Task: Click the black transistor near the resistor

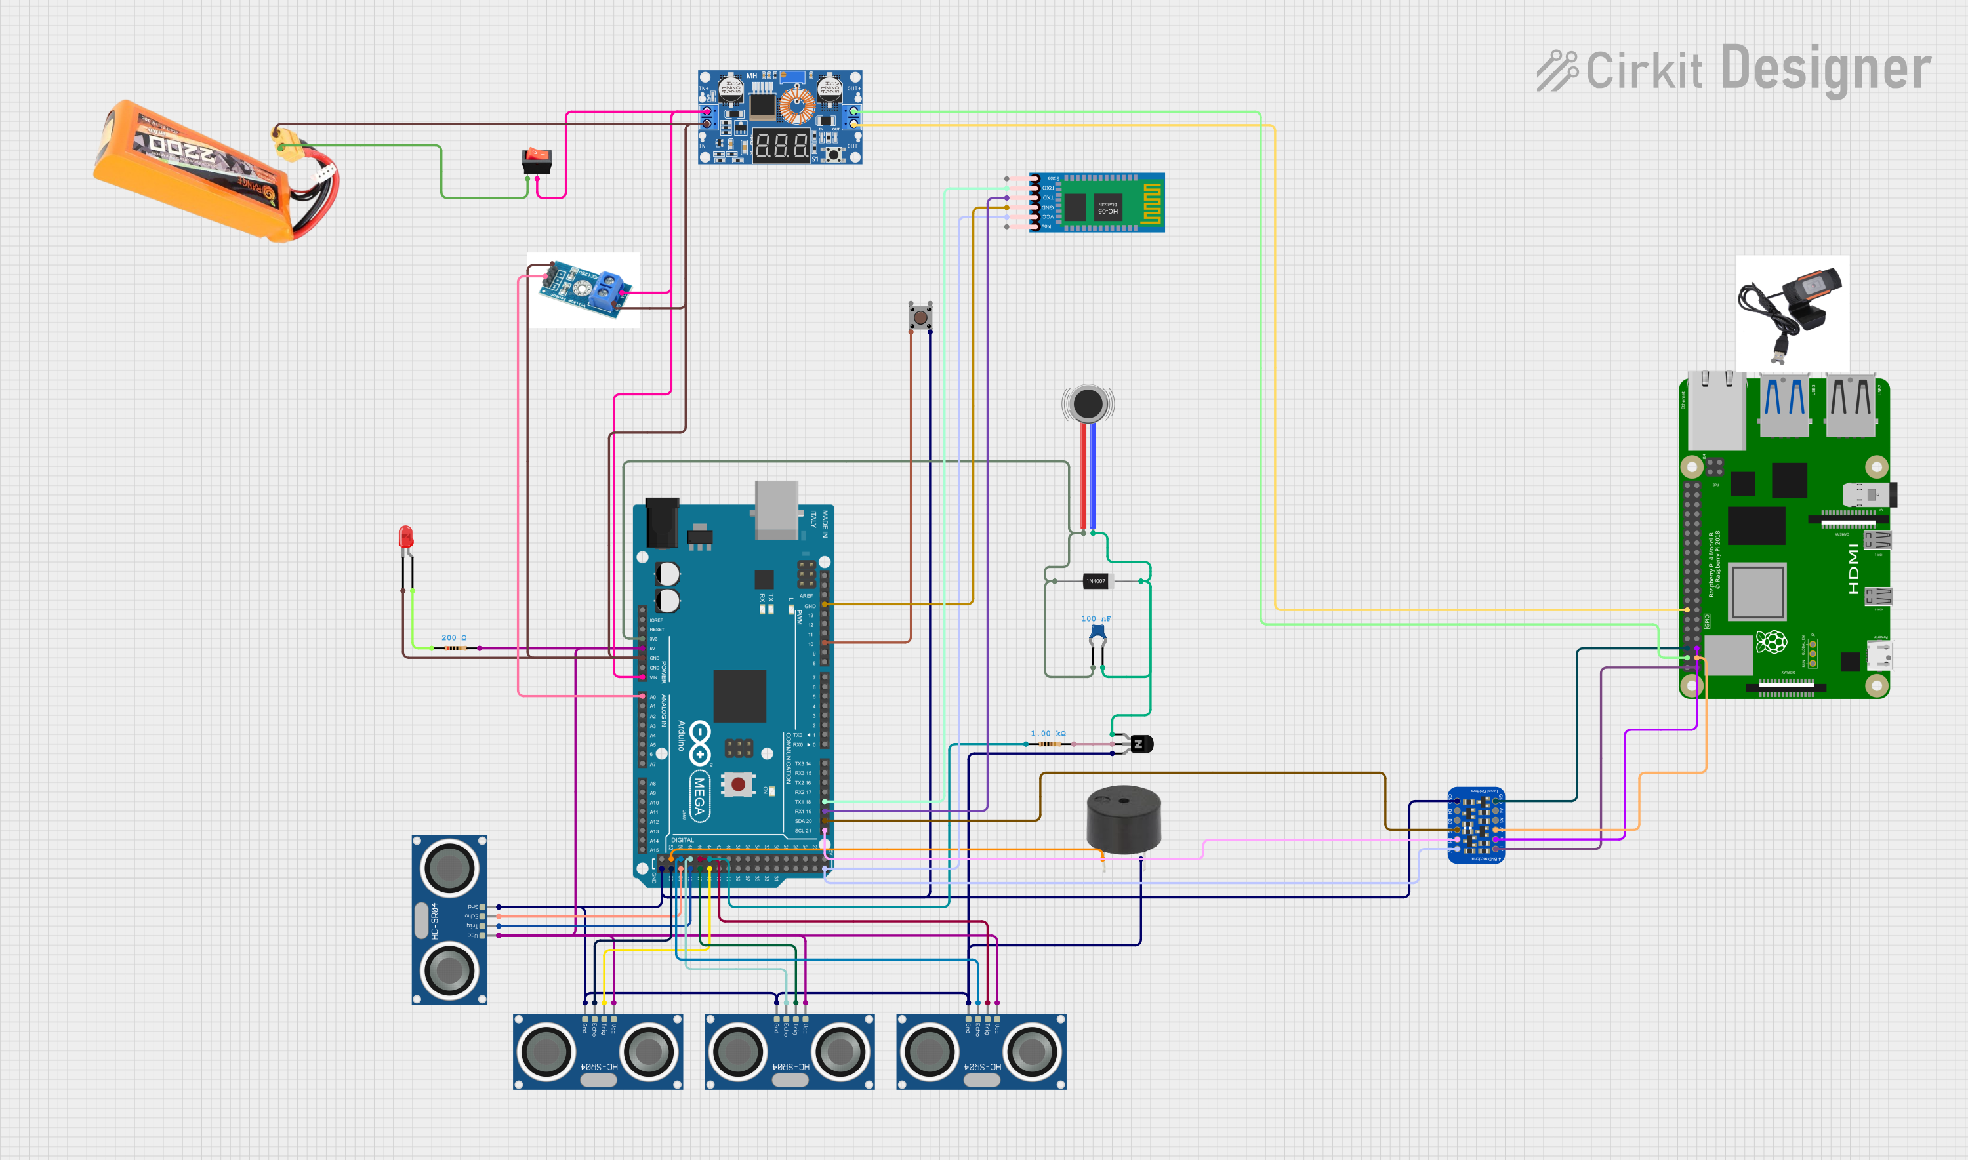Action: pyautogui.click(x=1140, y=744)
